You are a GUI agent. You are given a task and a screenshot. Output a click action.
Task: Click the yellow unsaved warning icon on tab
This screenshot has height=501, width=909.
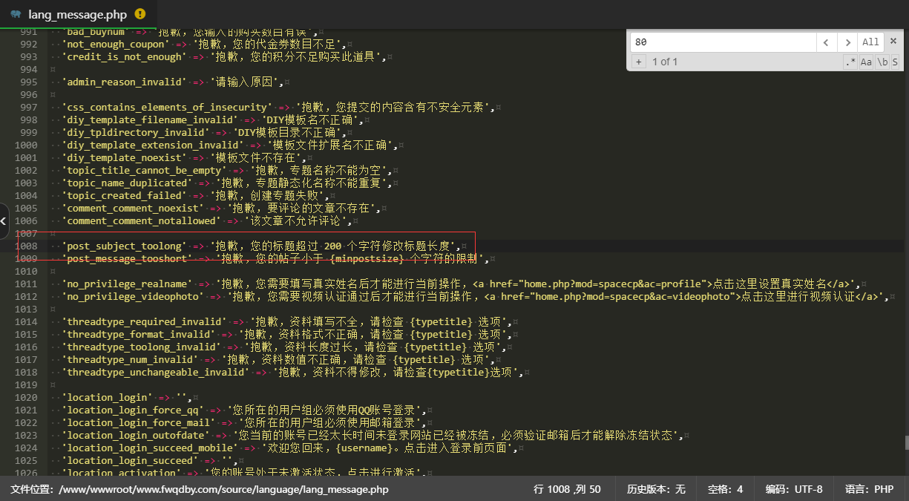(141, 14)
